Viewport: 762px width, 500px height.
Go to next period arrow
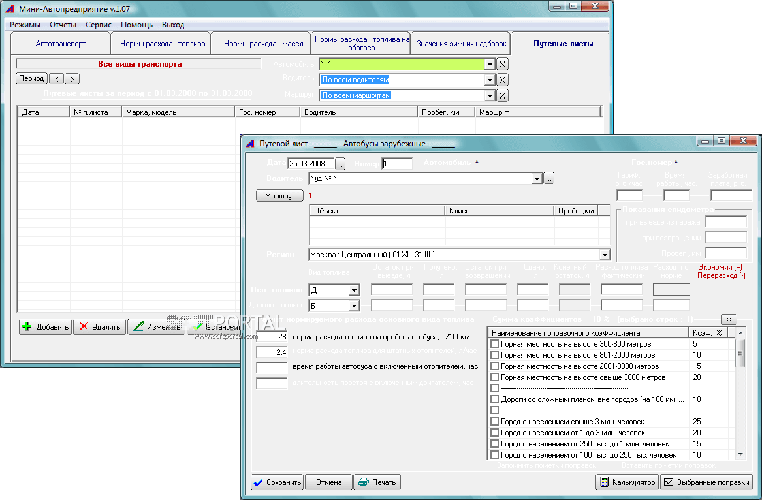pos(72,79)
